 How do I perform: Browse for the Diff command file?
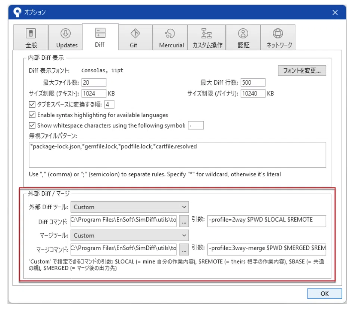coord(184,221)
